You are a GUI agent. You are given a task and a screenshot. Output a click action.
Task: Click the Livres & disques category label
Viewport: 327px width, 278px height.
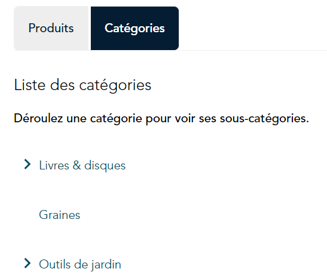[x=82, y=166]
